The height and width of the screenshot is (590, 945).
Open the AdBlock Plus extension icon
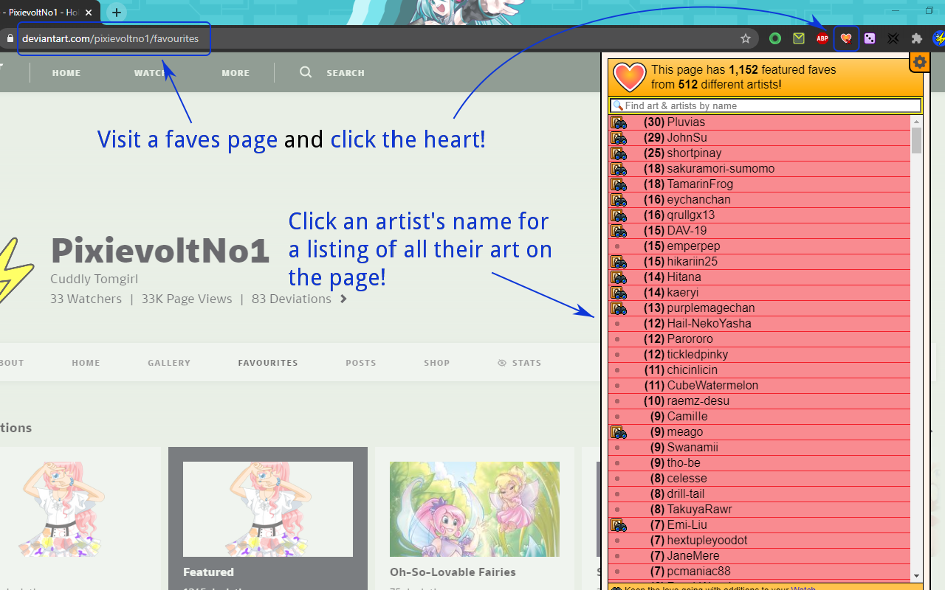coord(822,38)
